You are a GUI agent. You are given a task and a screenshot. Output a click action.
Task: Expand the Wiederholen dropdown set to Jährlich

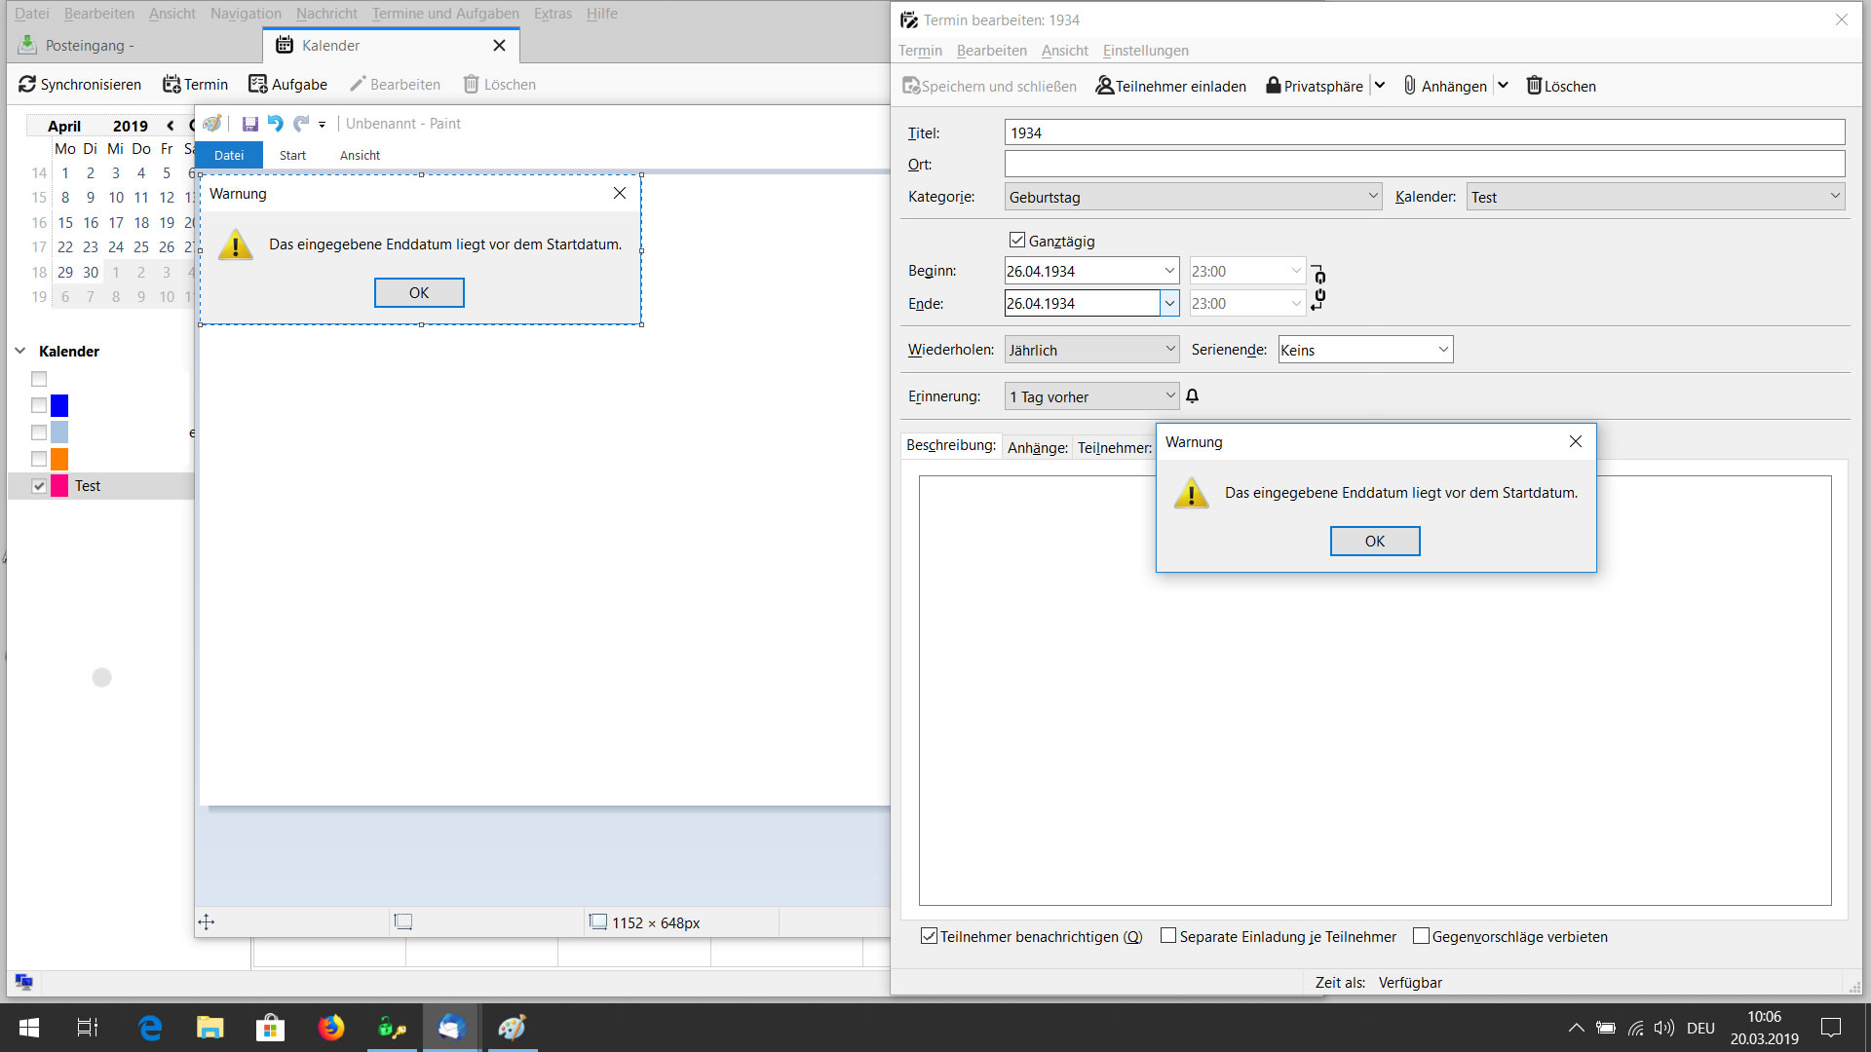coord(1091,350)
